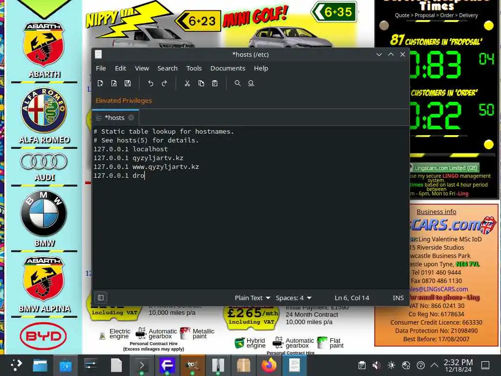Show hidden system tray icons arrow
Image resolution: width=501 pixels, height=376 pixels.
434,365
